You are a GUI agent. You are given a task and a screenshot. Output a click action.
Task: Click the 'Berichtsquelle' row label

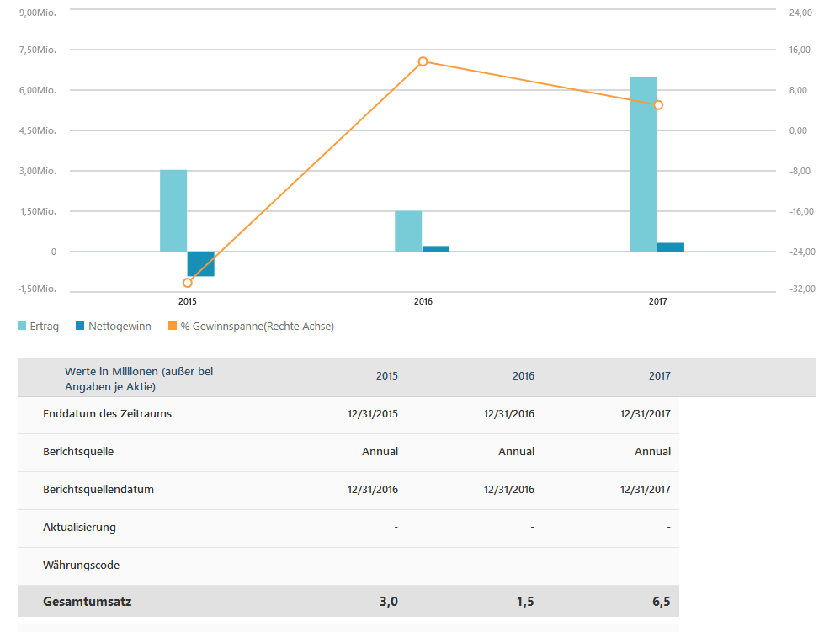click(78, 452)
